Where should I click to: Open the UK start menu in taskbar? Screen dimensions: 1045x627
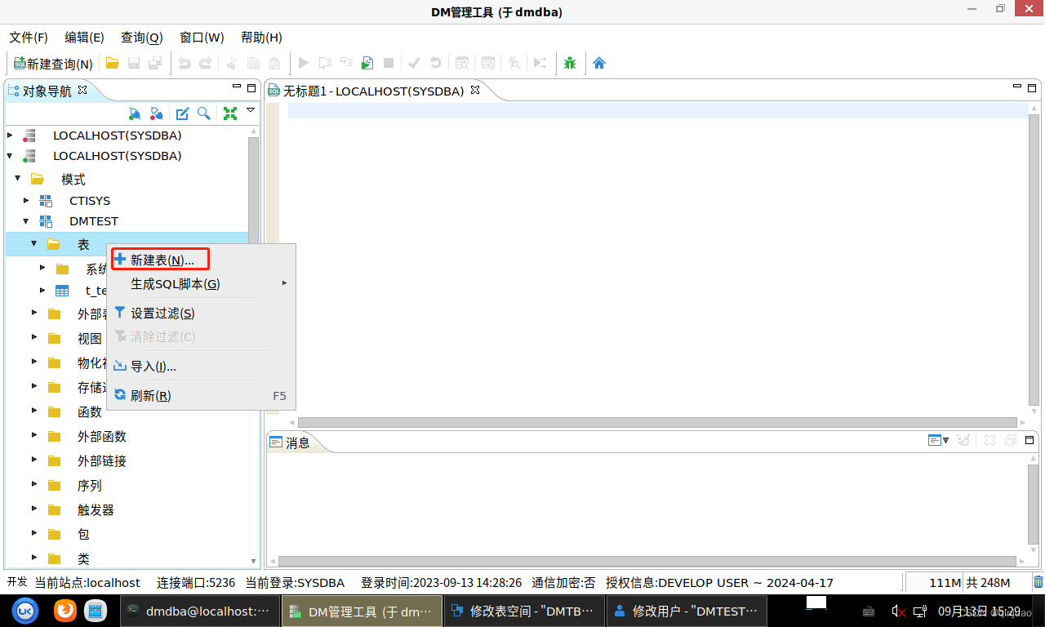pos(25,611)
